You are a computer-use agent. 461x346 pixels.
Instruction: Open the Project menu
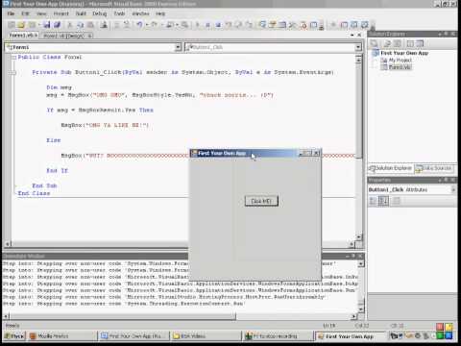pyautogui.click(x=61, y=13)
